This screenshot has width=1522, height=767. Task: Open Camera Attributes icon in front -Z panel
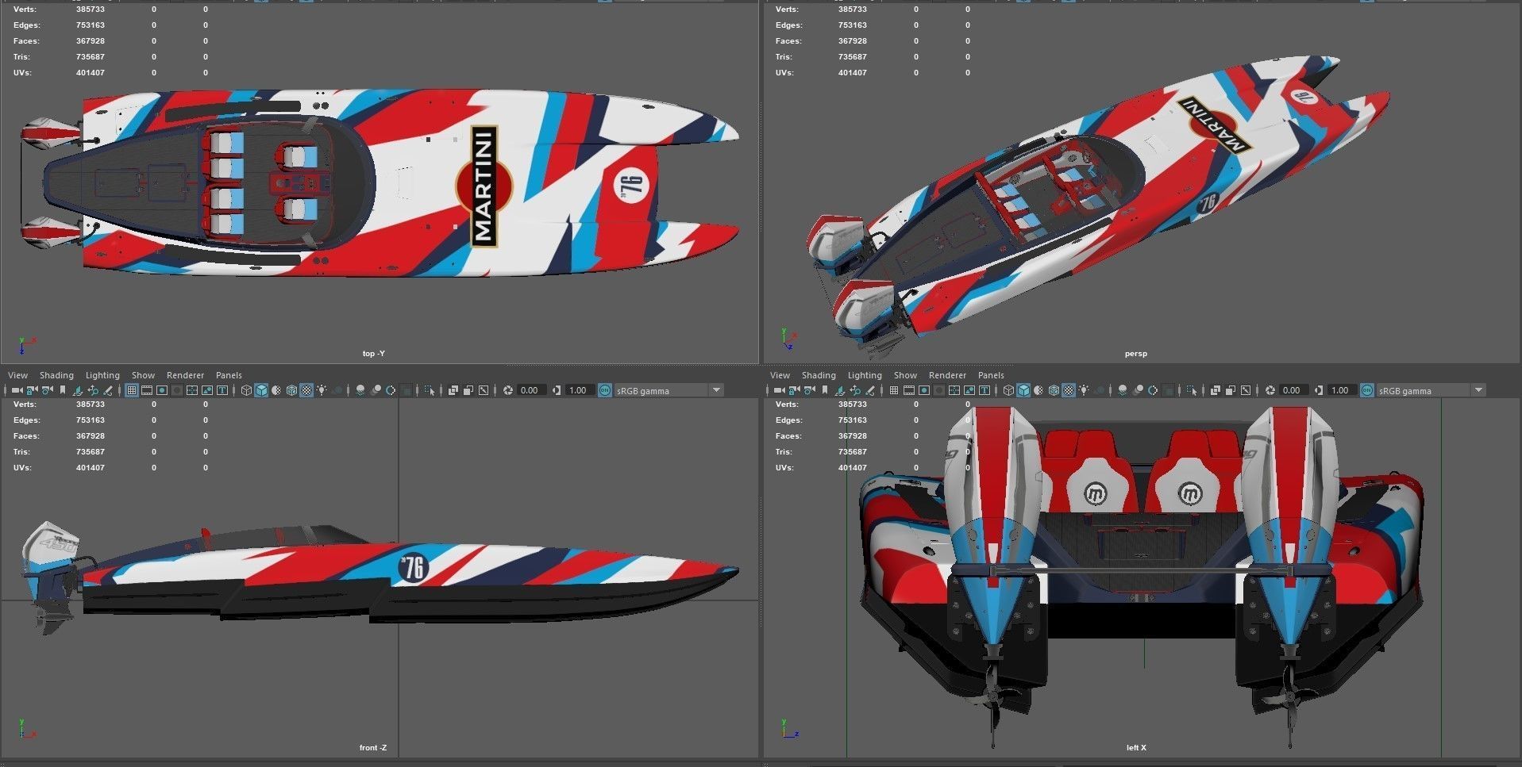47,390
